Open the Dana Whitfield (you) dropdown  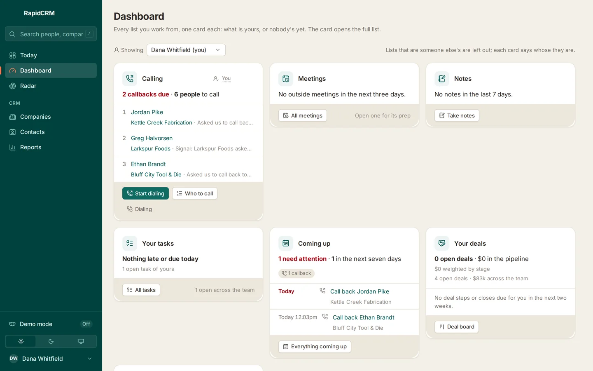click(186, 50)
